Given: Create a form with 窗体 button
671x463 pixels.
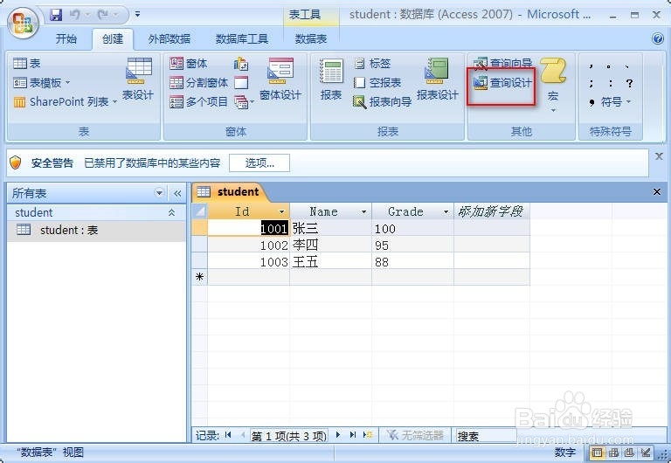Looking at the screenshot, I should [189, 63].
